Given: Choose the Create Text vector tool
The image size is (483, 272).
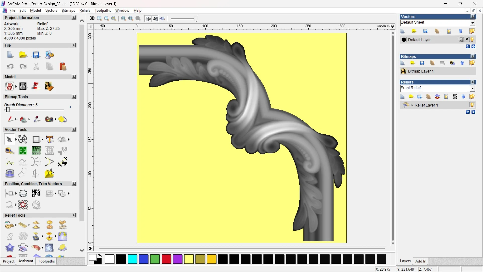Looking at the screenshot, I should click(50, 139).
